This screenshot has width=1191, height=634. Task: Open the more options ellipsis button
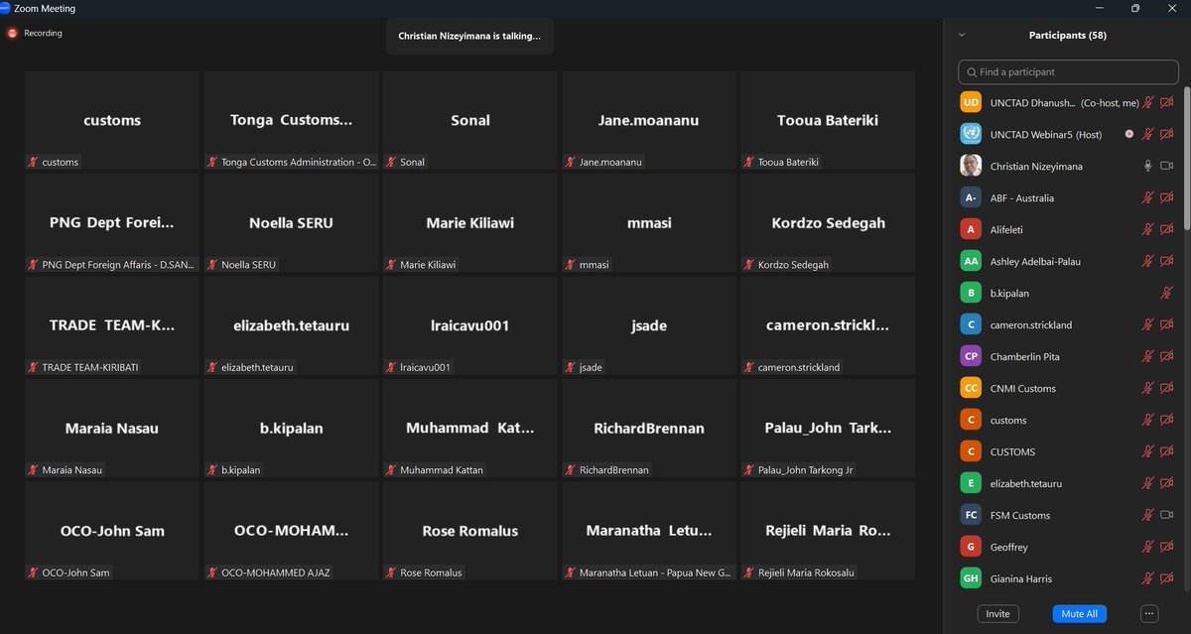click(1149, 613)
